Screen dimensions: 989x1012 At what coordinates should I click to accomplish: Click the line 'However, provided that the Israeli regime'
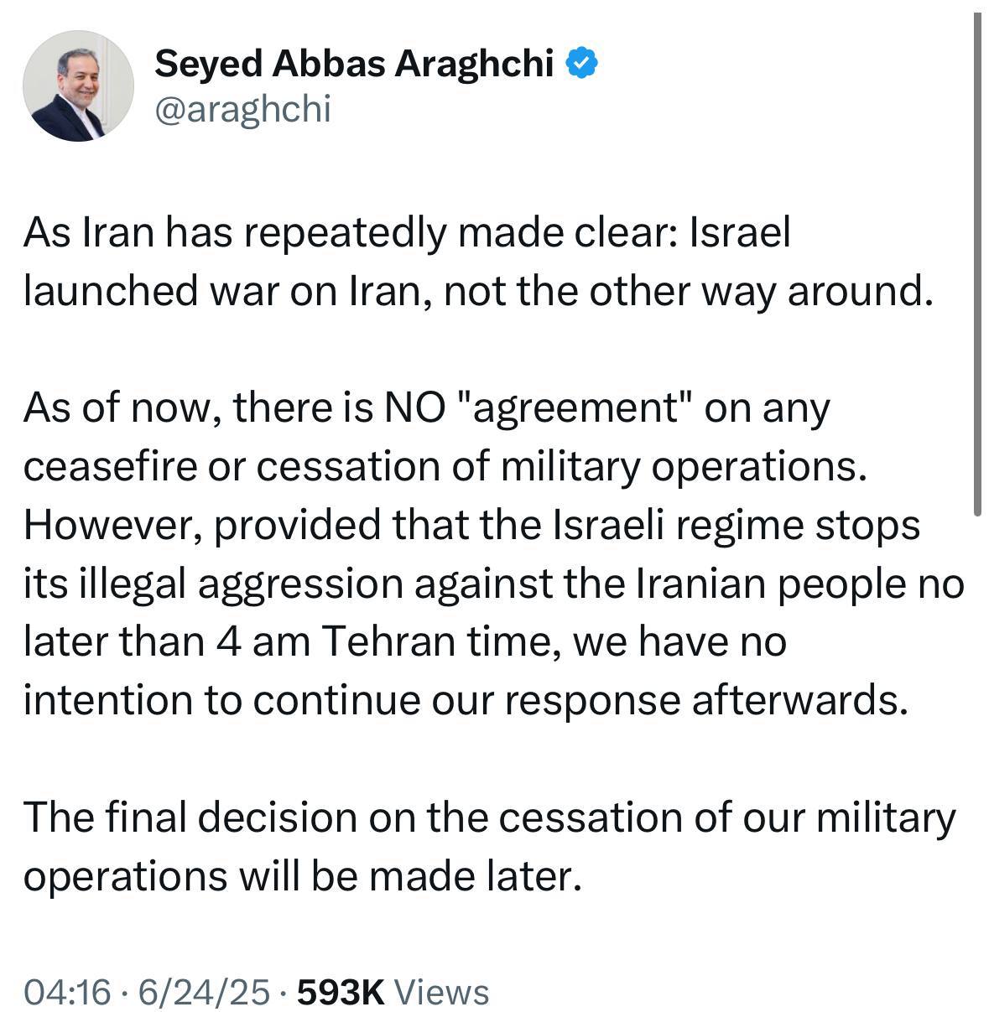472,526
